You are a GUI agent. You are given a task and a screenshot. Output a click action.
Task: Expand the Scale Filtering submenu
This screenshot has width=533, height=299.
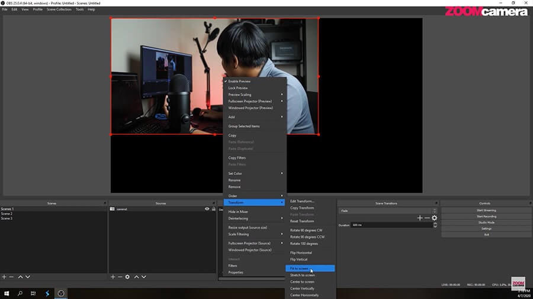255,234
